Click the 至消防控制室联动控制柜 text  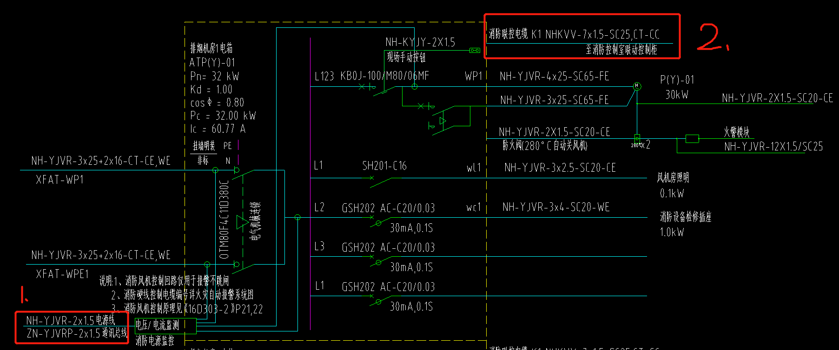pyautogui.click(x=621, y=50)
